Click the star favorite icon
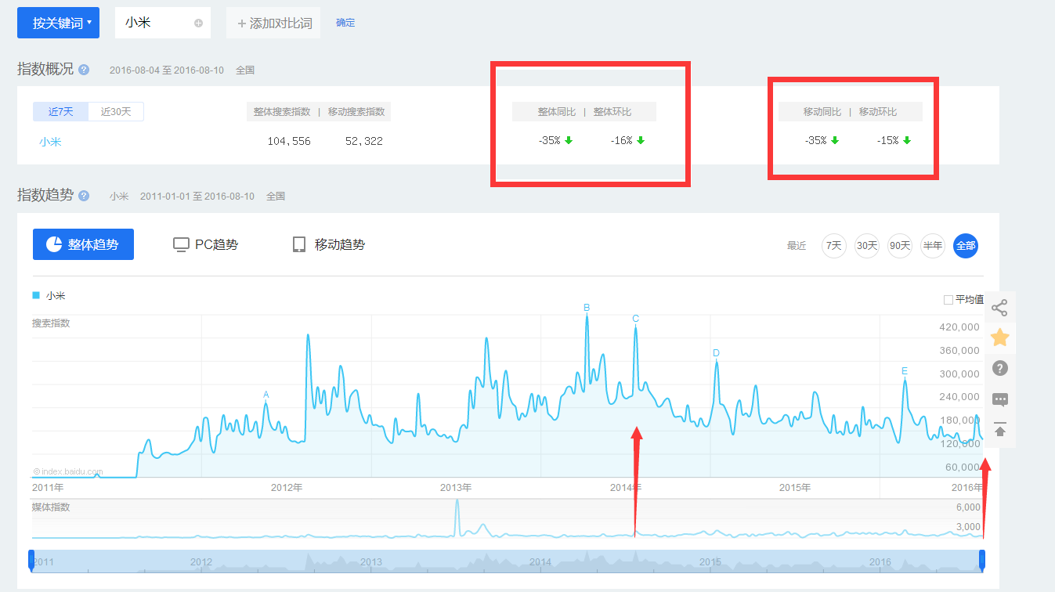The image size is (1055, 592). (999, 338)
